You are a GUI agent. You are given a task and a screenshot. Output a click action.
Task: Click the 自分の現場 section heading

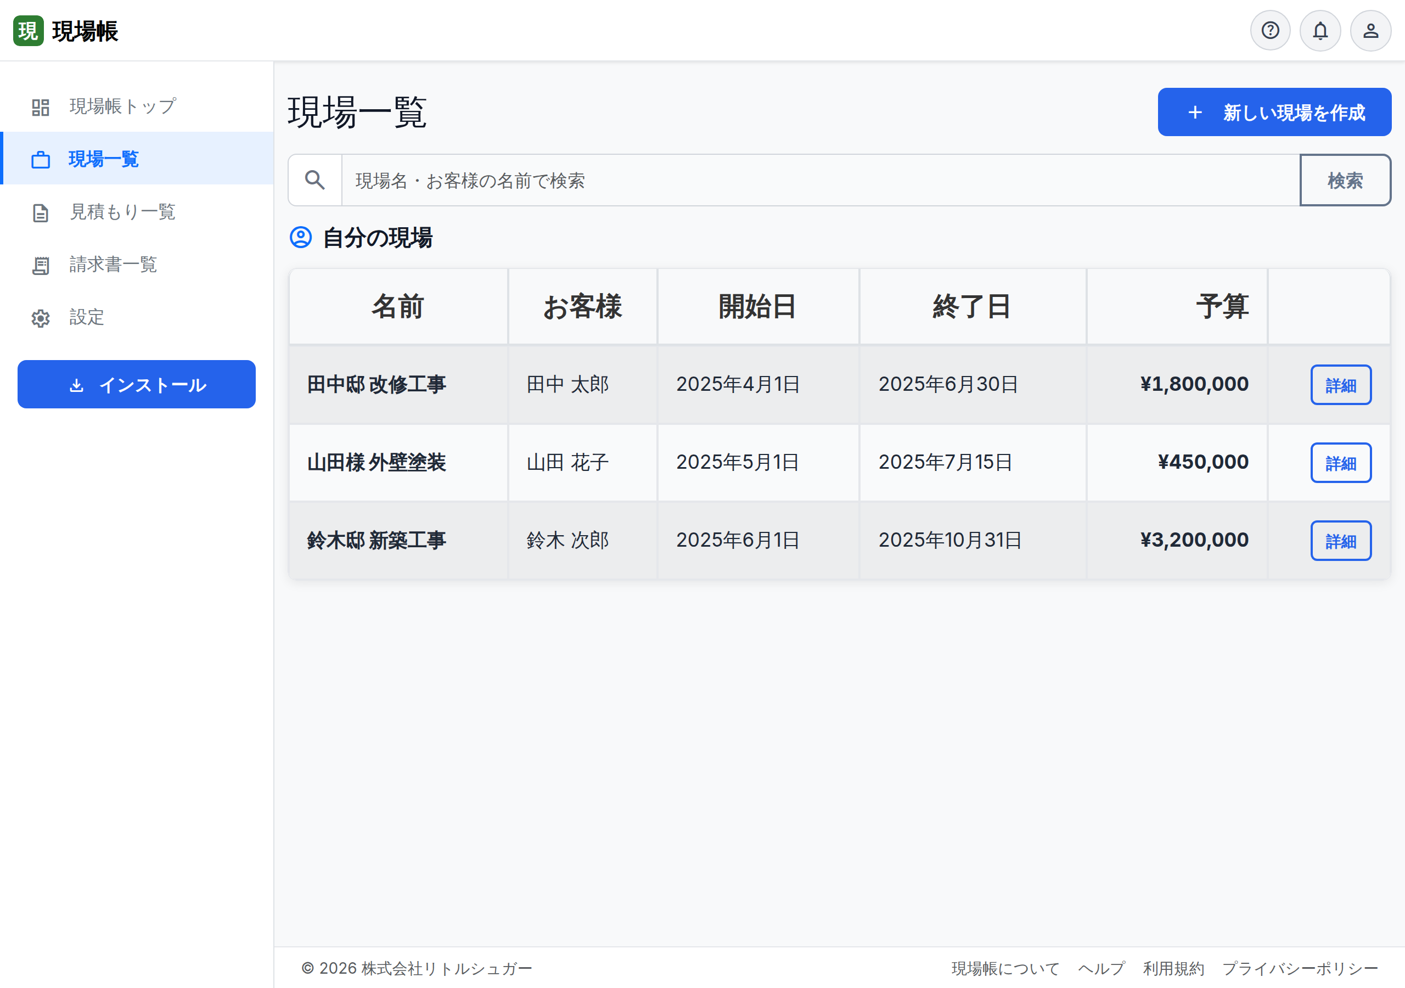tap(378, 238)
